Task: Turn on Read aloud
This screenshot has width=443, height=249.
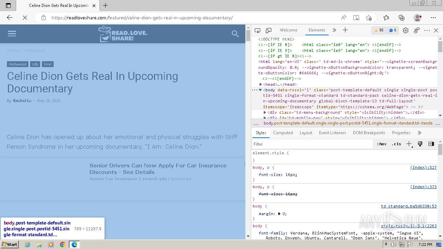Action: (344, 18)
